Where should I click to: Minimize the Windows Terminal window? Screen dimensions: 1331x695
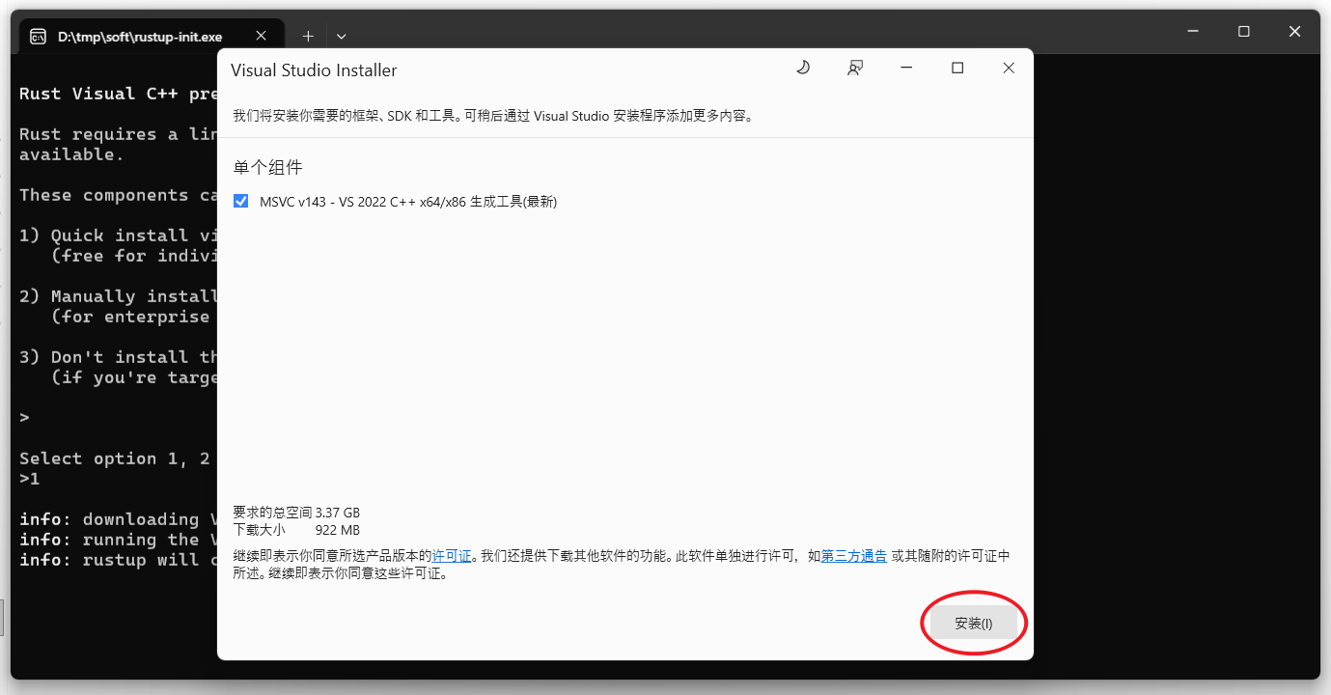(1192, 32)
